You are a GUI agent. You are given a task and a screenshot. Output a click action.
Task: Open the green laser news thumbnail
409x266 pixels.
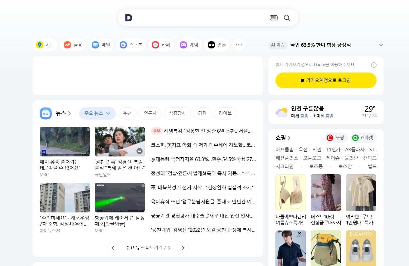(120, 197)
